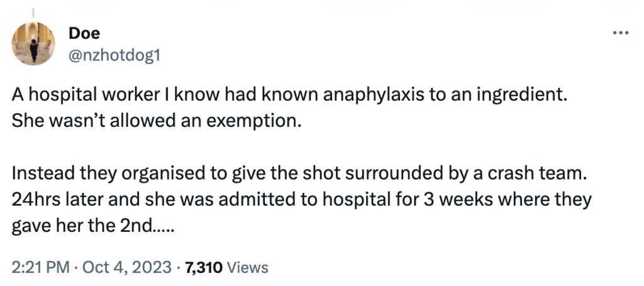
Task: Click the bold 7,310 view count
Action: click(201, 268)
